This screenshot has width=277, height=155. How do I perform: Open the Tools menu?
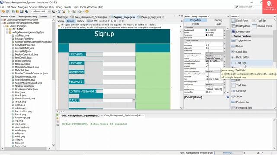pos(83,7)
